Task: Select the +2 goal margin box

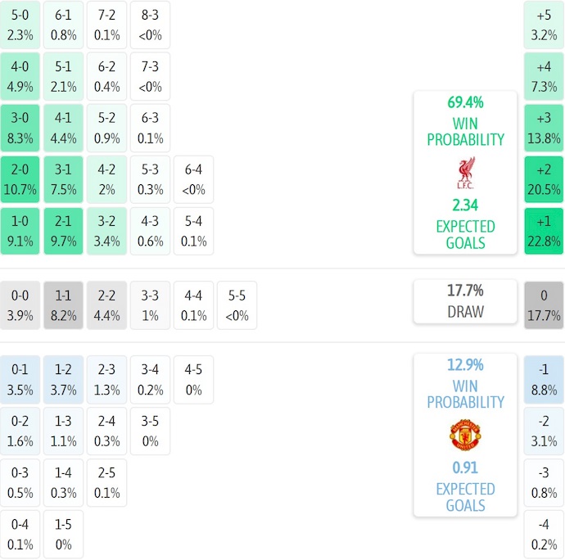Action: [544, 179]
